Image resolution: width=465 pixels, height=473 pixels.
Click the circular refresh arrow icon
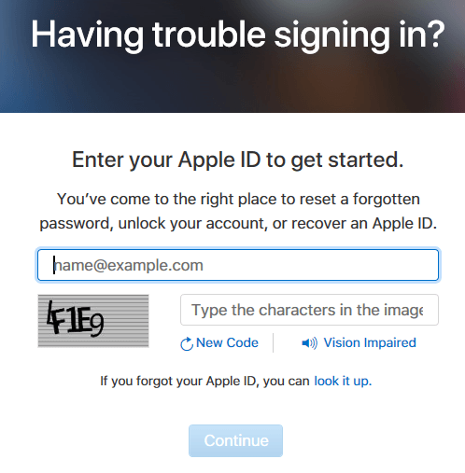click(187, 343)
